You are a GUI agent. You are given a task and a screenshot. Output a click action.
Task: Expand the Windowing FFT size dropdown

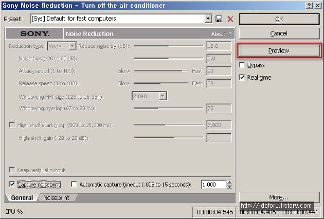(163, 96)
